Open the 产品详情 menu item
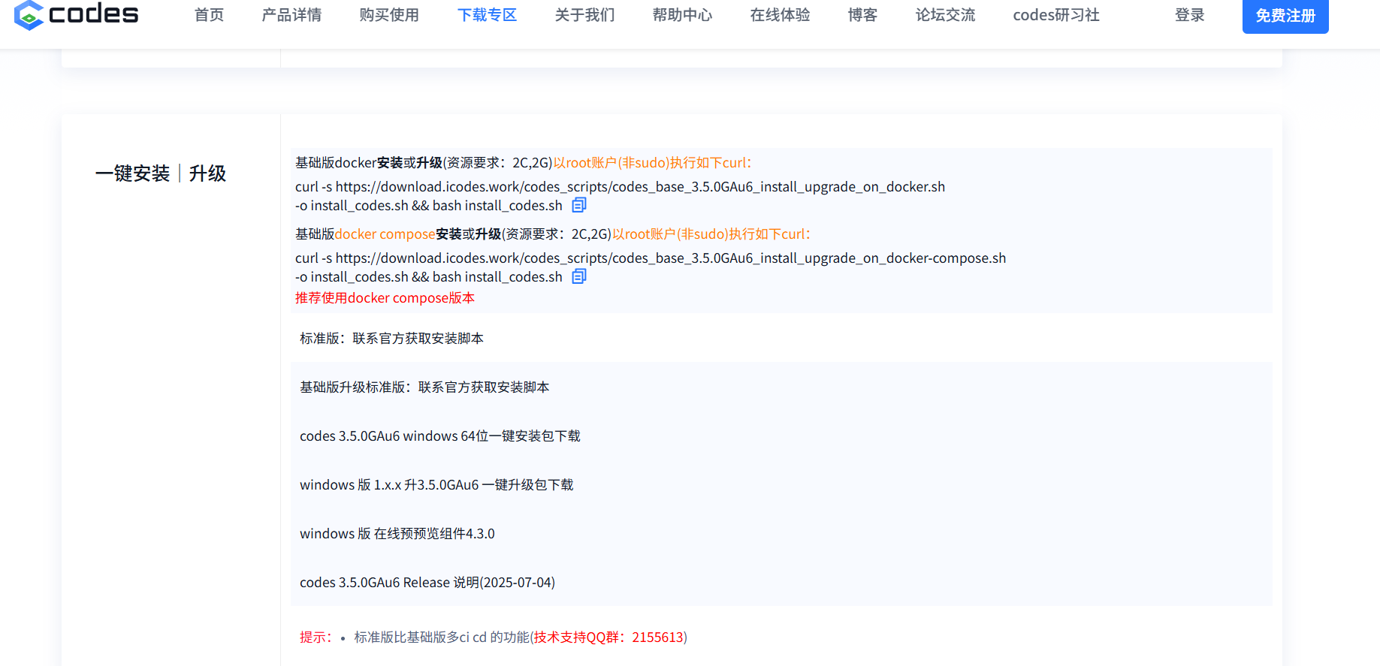The image size is (1380, 666). pyautogui.click(x=291, y=15)
